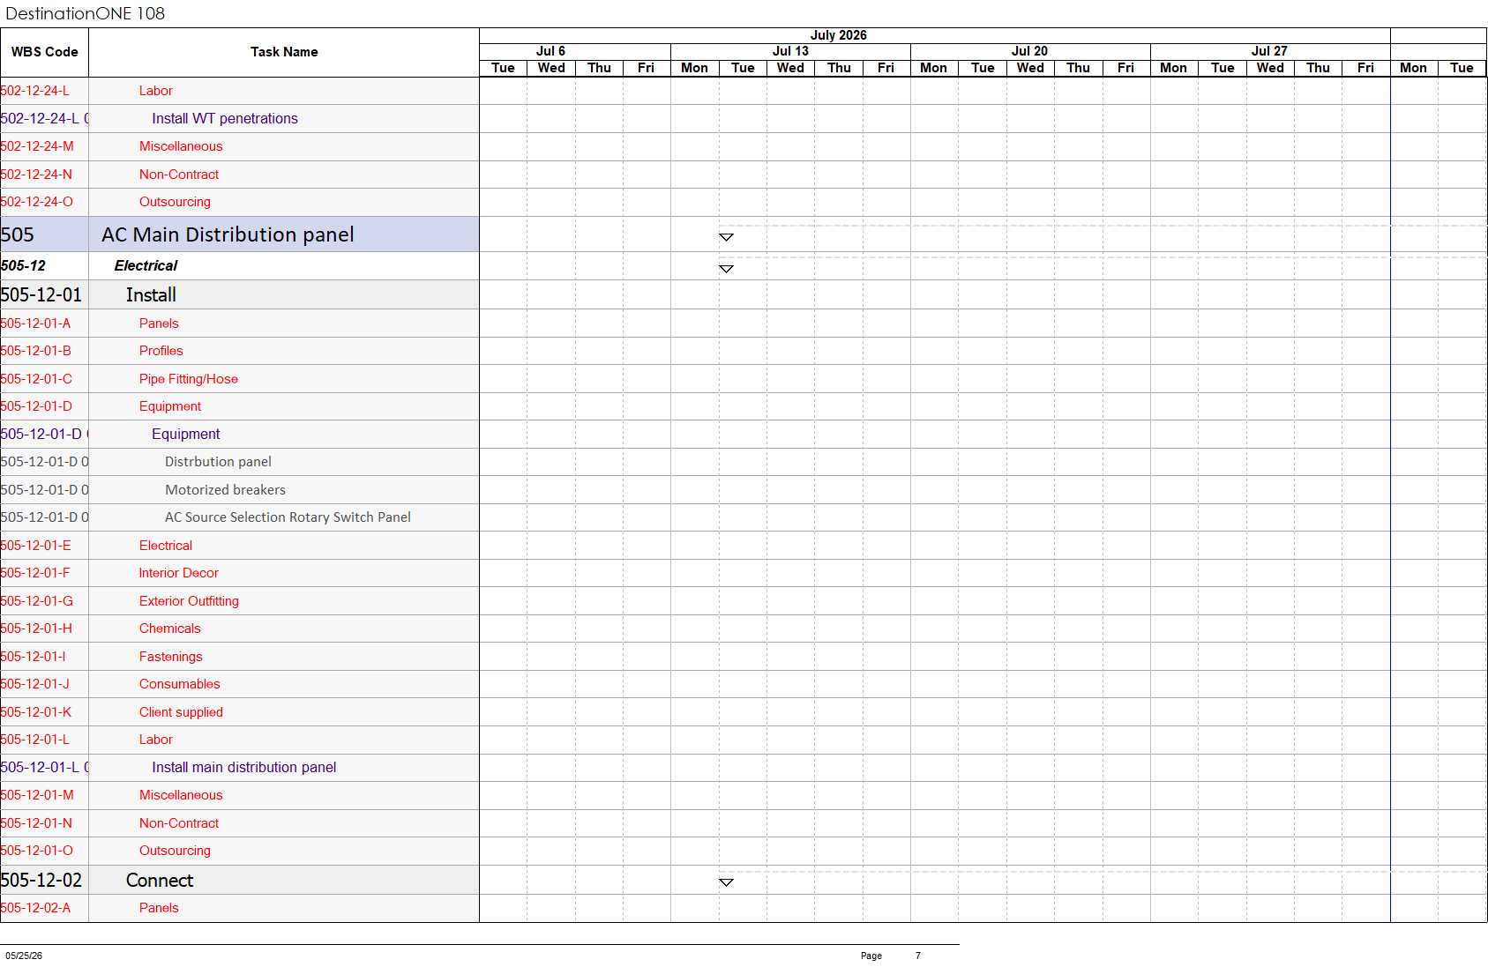Click WBS code 505-12-01-H
Viewport: 1488px width, 967px height.
point(37,629)
